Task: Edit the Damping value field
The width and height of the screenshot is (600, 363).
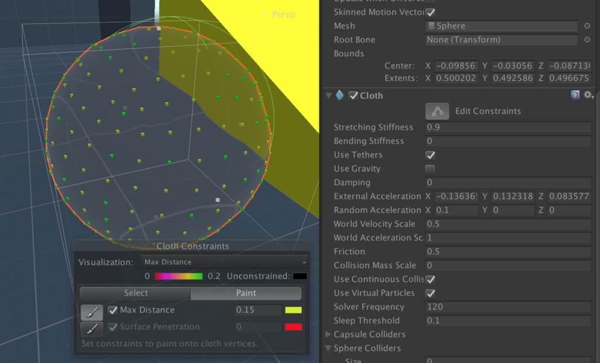Action: point(509,182)
